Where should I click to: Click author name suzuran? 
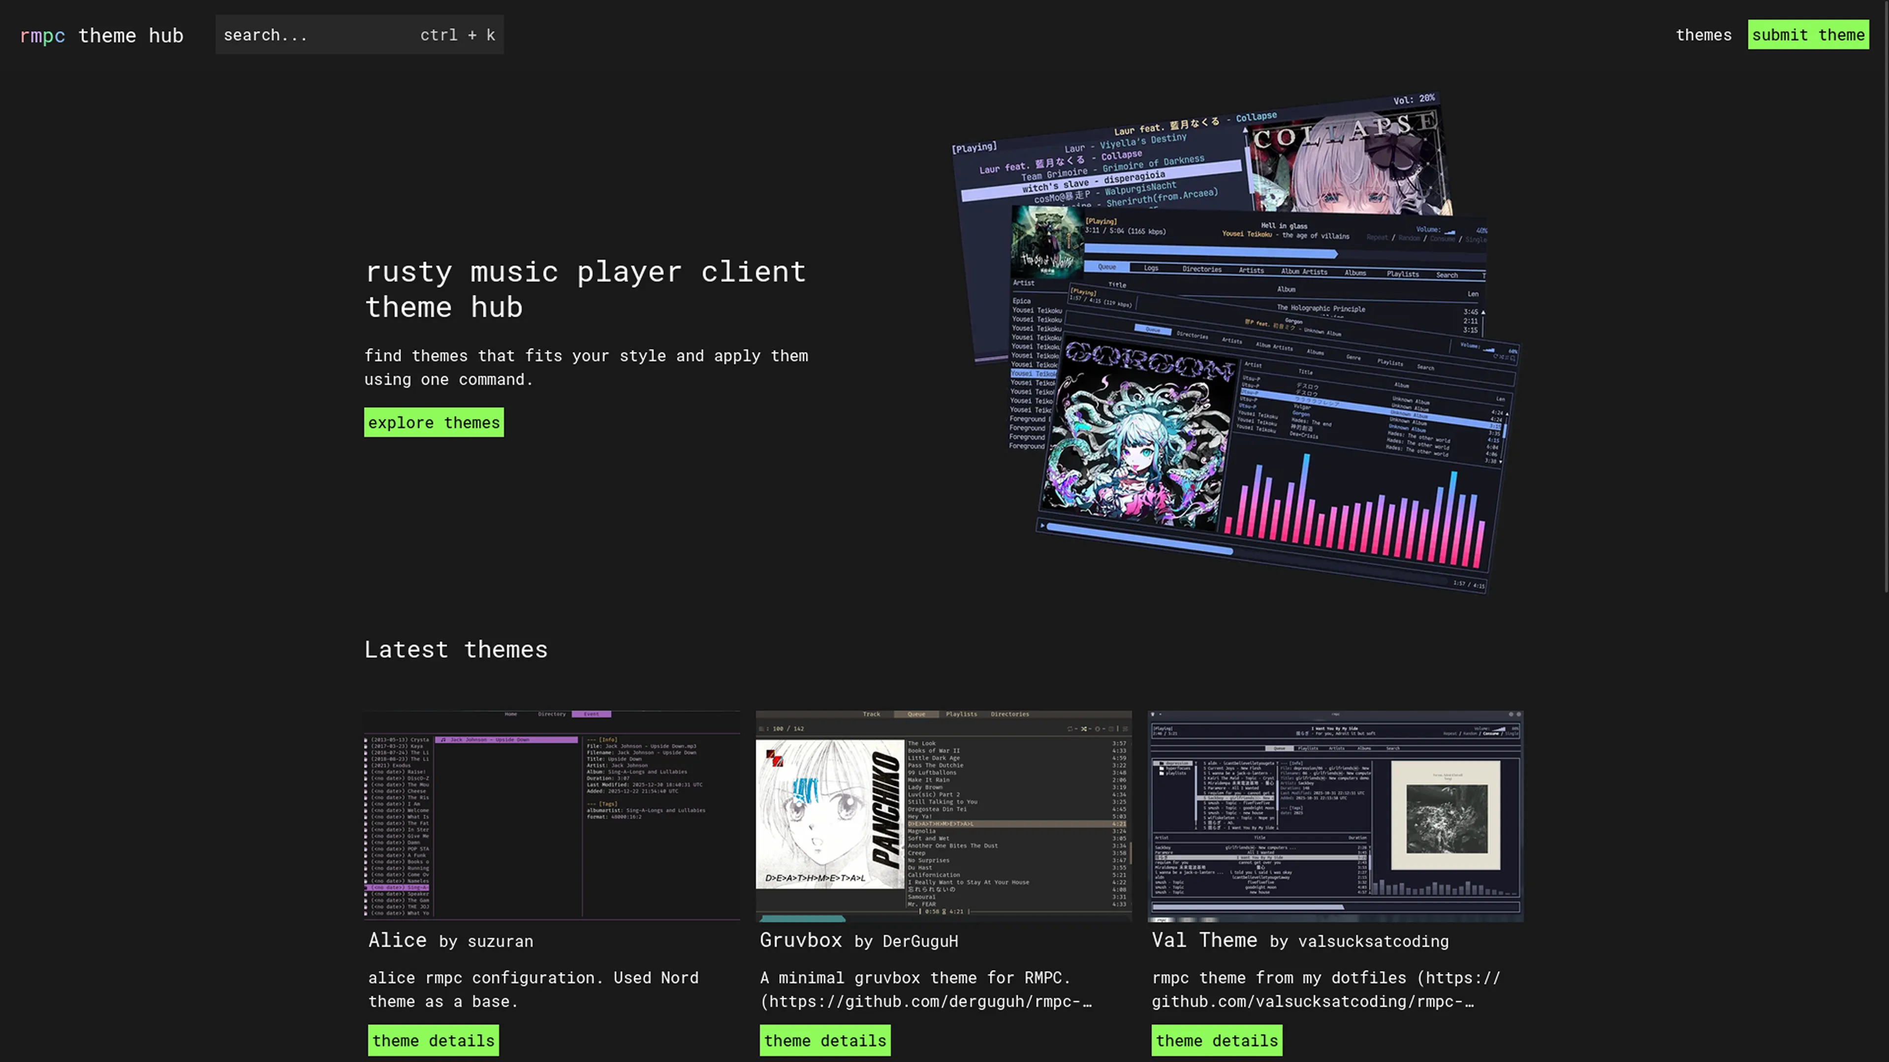(x=500, y=941)
